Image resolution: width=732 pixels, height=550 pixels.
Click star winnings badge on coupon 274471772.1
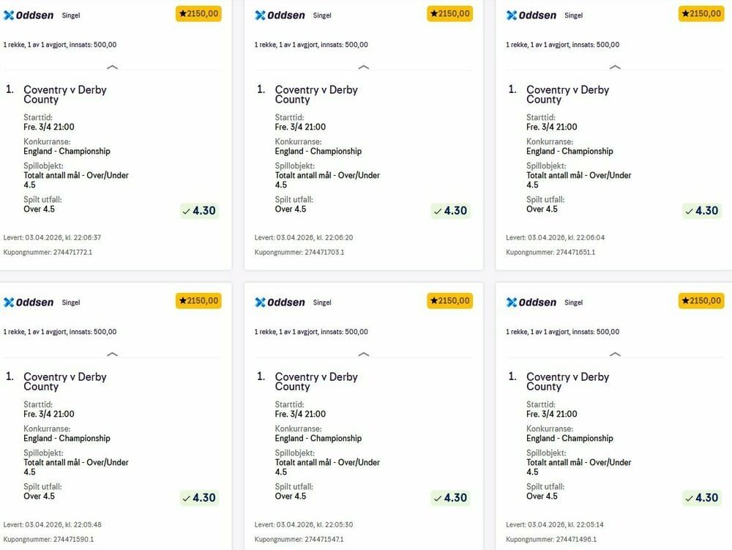[198, 14]
